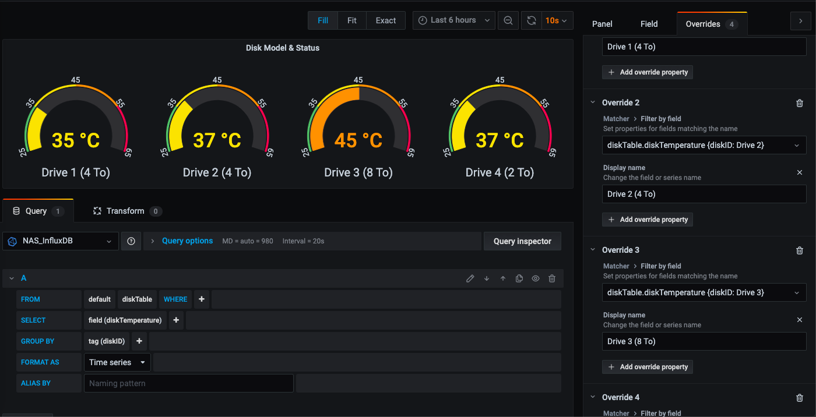Move query A up with arrow icon

[x=503, y=278]
